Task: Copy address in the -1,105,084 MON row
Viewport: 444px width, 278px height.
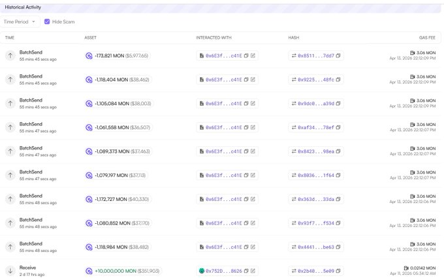Action: pyautogui.click(x=246, y=104)
